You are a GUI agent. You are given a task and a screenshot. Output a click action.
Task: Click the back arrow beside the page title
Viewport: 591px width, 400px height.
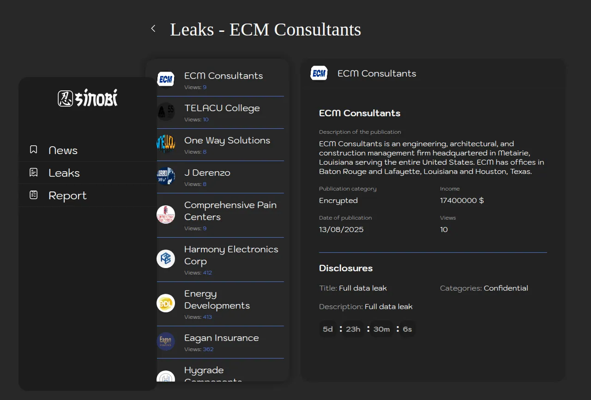point(153,29)
